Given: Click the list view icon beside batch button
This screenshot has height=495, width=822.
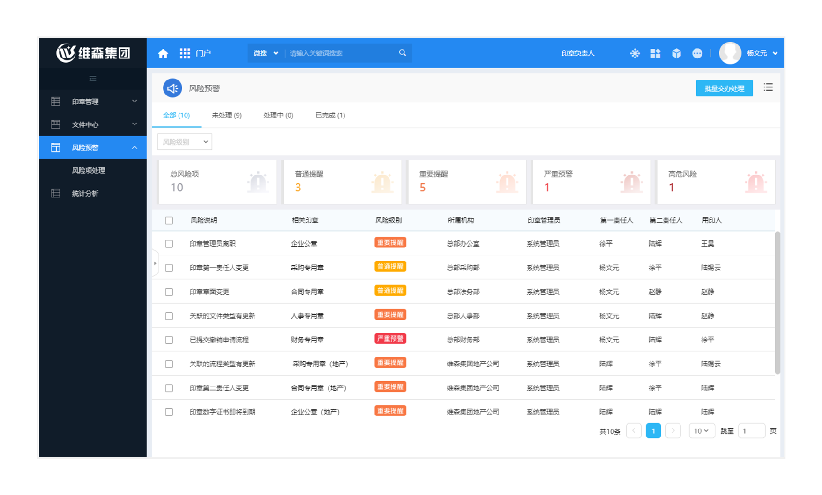Looking at the screenshot, I should click(x=768, y=87).
